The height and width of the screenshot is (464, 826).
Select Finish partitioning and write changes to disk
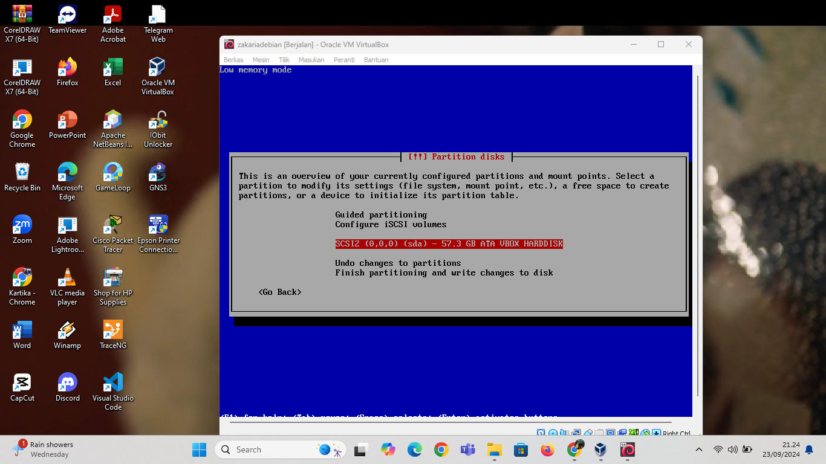pyautogui.click(x=444, y=272)
